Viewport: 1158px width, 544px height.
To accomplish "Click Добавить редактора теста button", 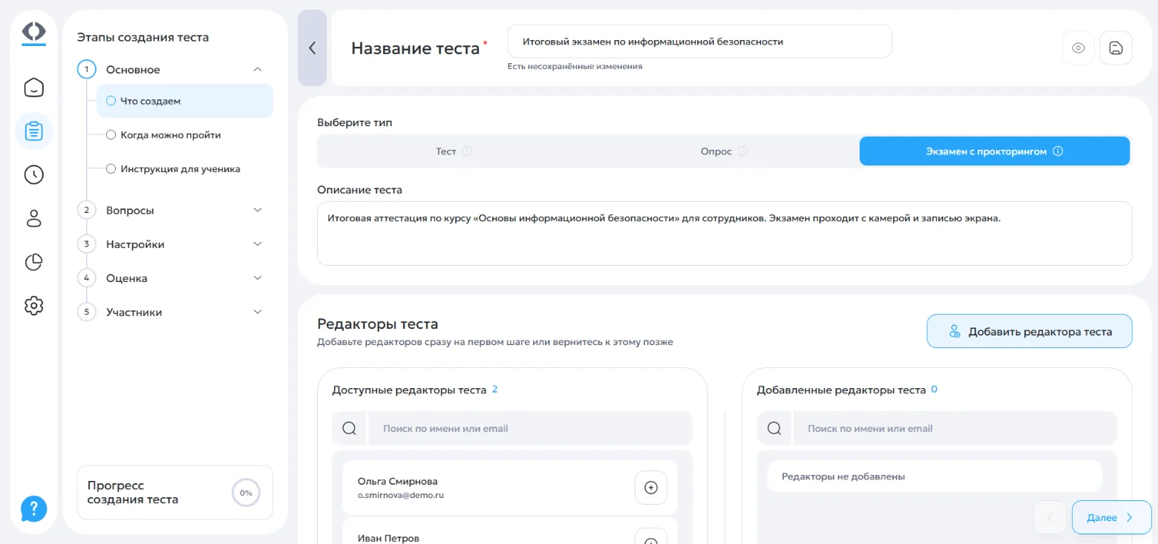I will click(1030, 331).
